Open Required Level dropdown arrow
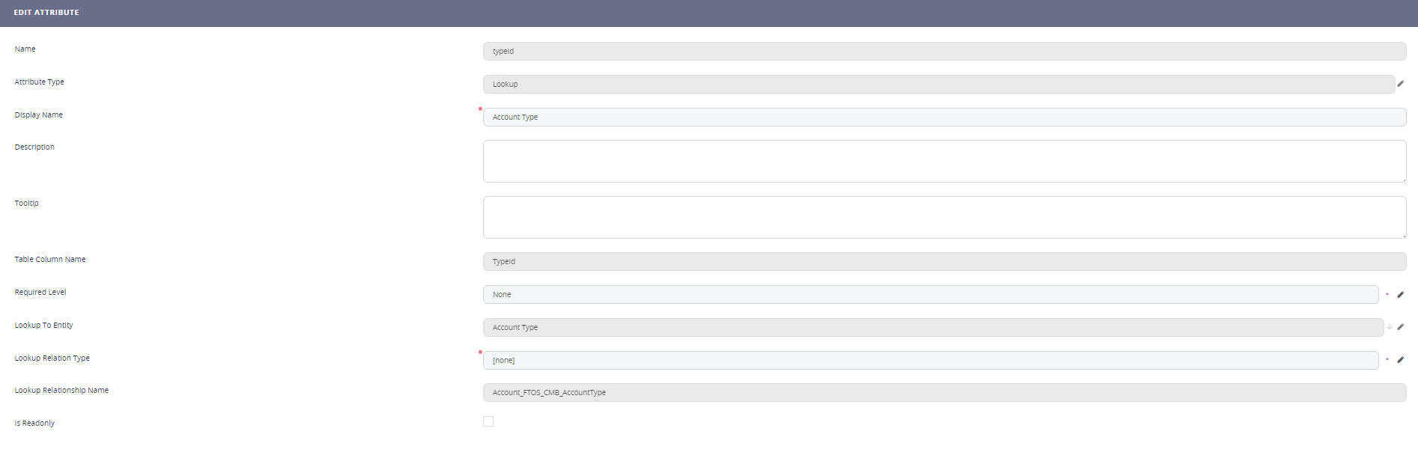 (x=1387, y=295)
